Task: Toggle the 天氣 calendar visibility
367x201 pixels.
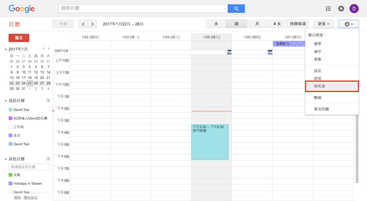Action: tap(11, 175)
